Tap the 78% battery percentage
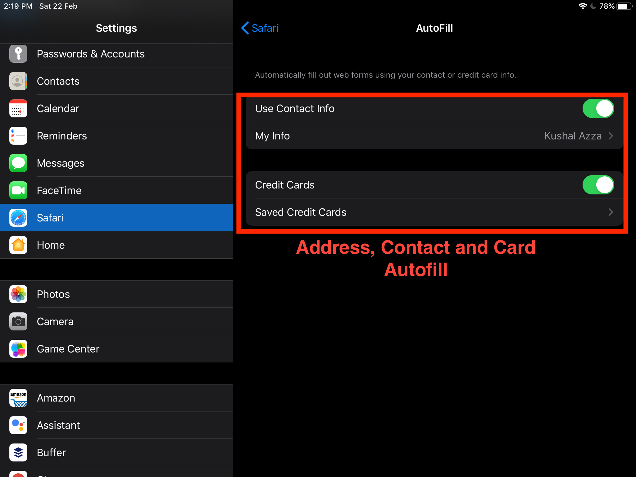Image resolution: width=636 pixels, height=477 pixels. [607, 6]
